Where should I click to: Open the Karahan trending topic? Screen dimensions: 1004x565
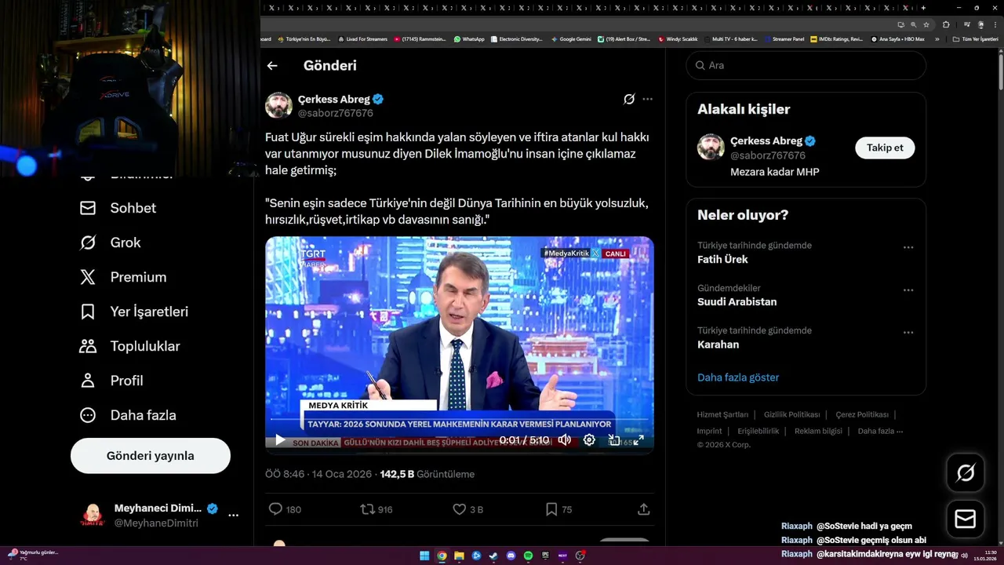(x=718, y=344)
